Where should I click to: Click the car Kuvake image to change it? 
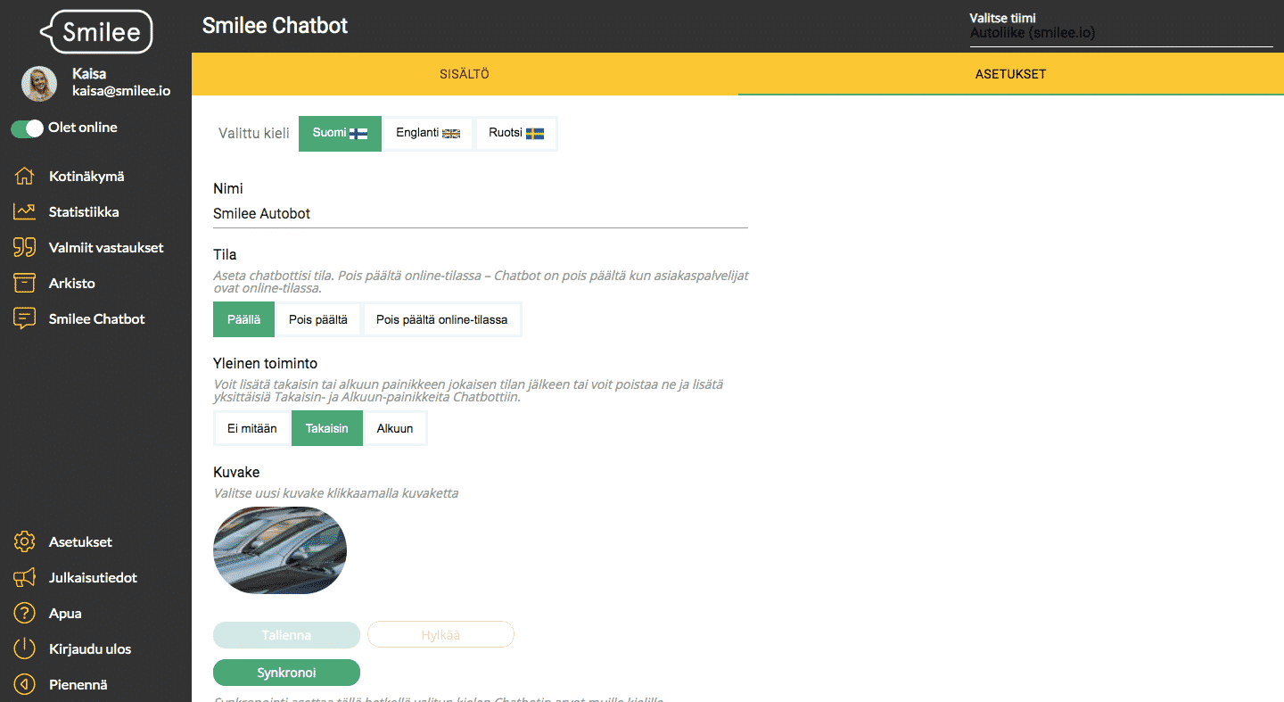tap(280, 551)
